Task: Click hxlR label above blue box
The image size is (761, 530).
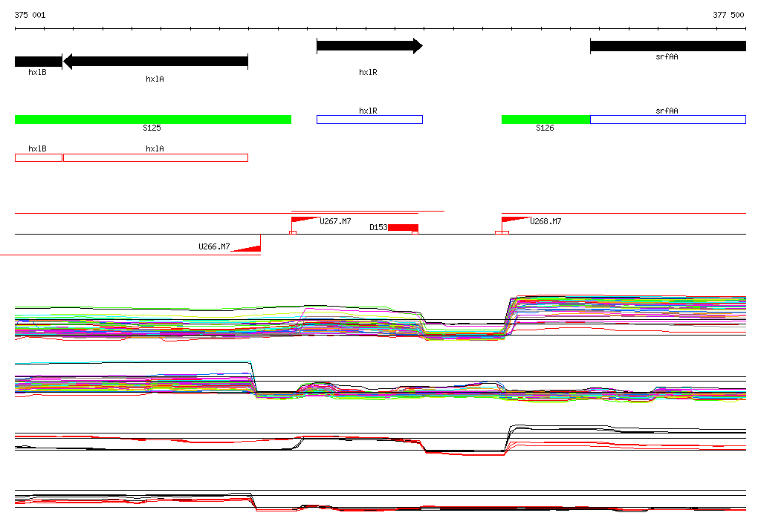Action: click(368, 111)
